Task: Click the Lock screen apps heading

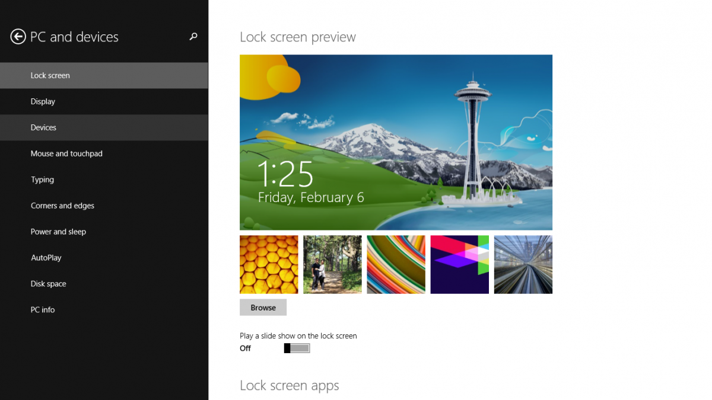Action: [290, 386]
